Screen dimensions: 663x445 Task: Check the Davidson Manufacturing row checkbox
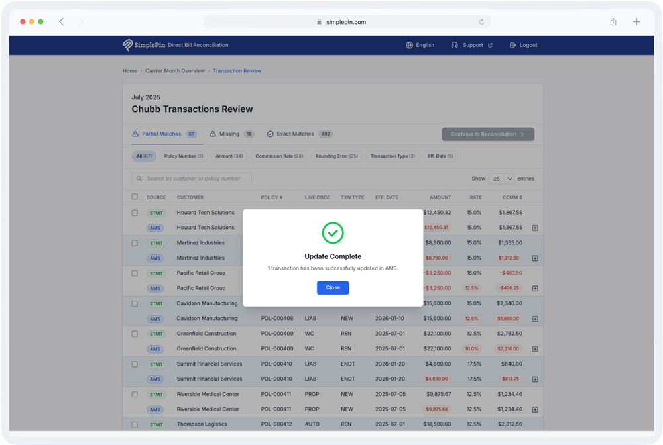[135, 303]
